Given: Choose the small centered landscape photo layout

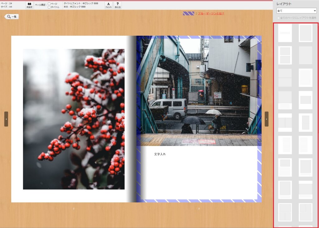Looking at the screenshot, I should click(305, 100).
